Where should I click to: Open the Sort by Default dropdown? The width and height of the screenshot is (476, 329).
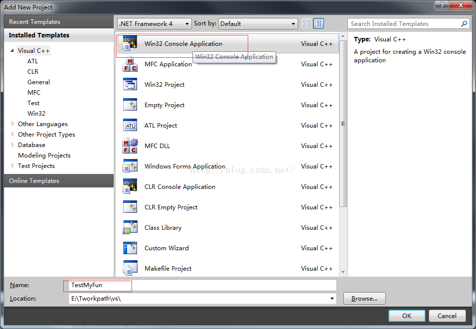(x=258, y=23)
